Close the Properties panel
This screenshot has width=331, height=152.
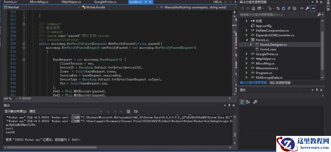click(321, 90)
